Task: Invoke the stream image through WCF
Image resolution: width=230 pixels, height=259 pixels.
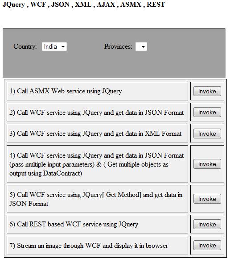Action: click(x=207, y=245)
